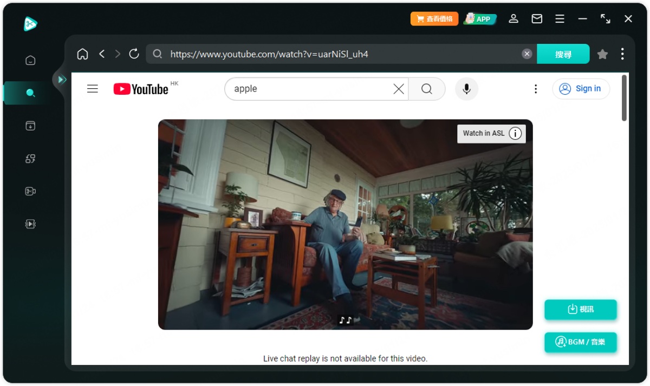Download audio with BGM / 音樂 button
The width and height of the screenshot is (650, 386).
[581, 342]
